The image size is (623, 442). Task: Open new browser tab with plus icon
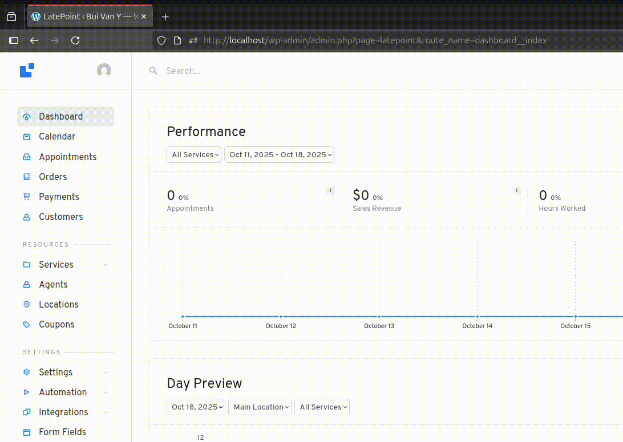click(x=165, y=17)
